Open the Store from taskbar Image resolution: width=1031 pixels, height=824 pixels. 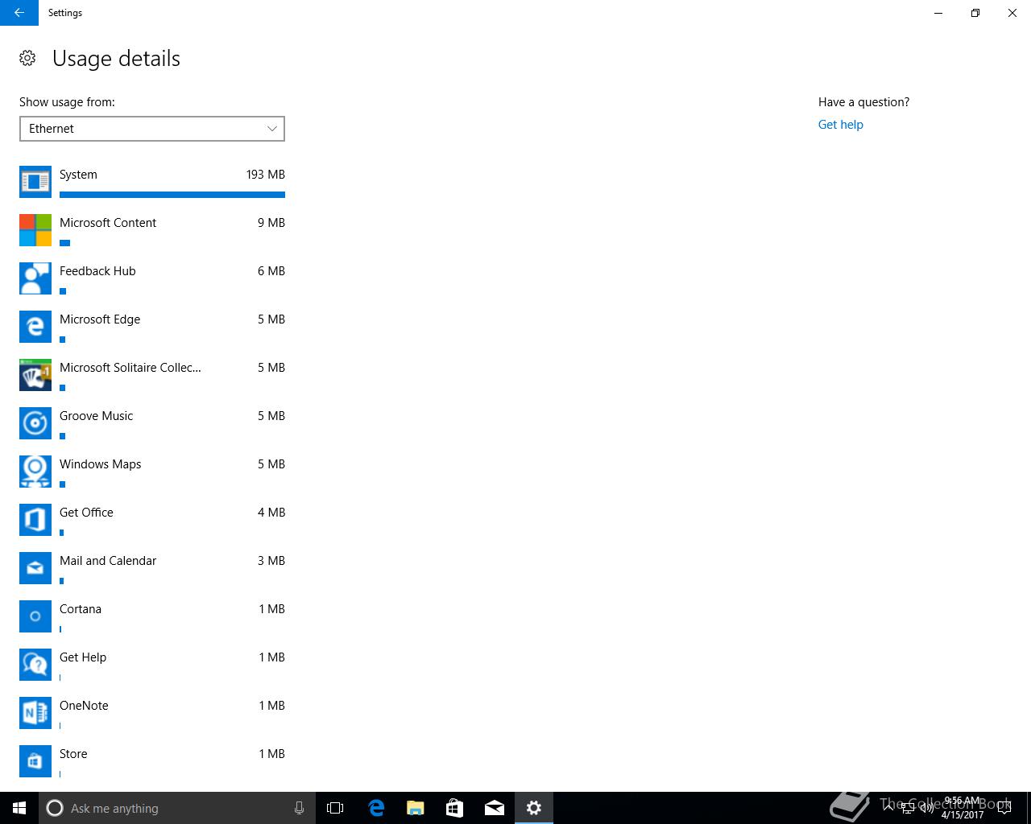pos(455,808)
